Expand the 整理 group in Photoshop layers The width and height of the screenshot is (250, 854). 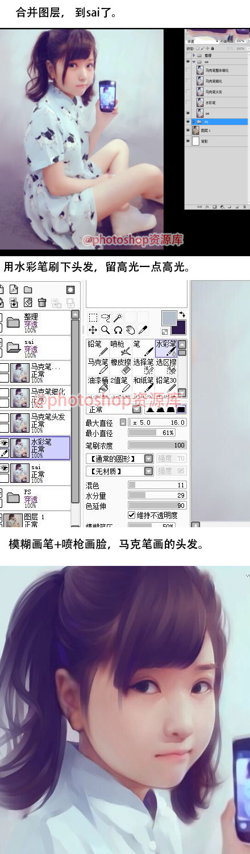point(194,55)
